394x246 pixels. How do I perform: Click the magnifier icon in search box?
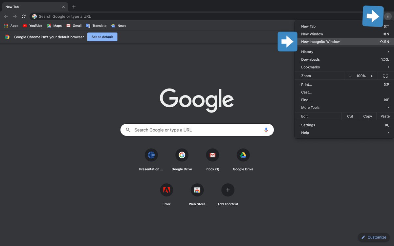tap(128, 130)
